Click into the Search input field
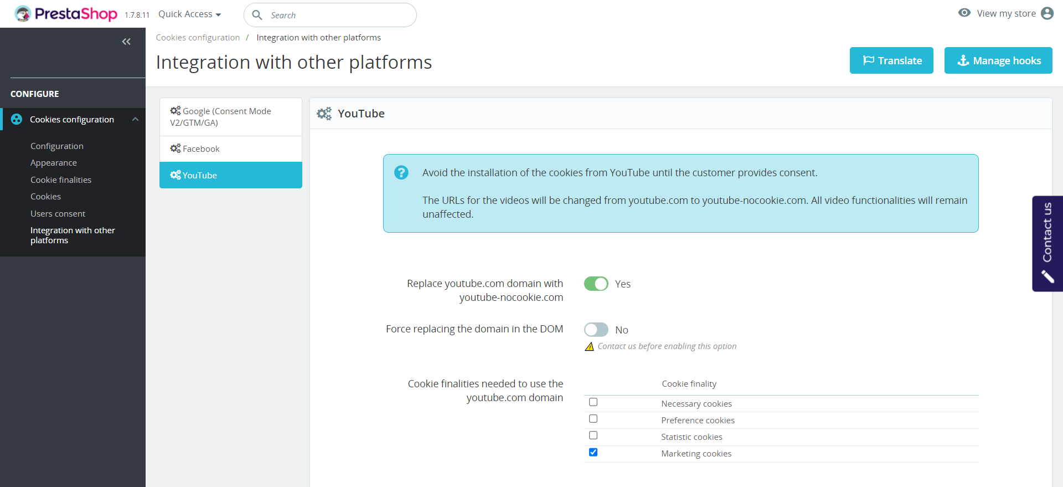The height and width of the screenshot is (487, 1063). click(338, 16)
